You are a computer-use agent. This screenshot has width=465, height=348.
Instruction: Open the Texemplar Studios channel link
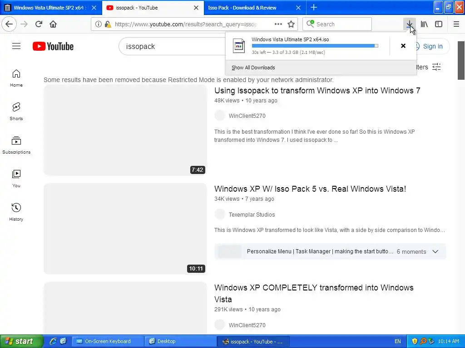coord(252,214)
